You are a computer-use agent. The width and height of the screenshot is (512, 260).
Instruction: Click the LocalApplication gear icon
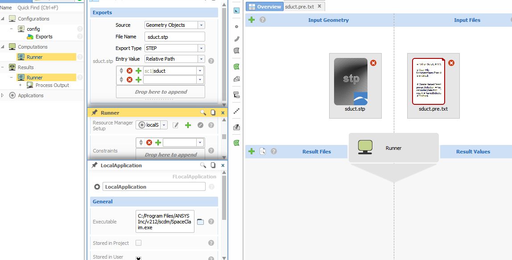point(97,187)
